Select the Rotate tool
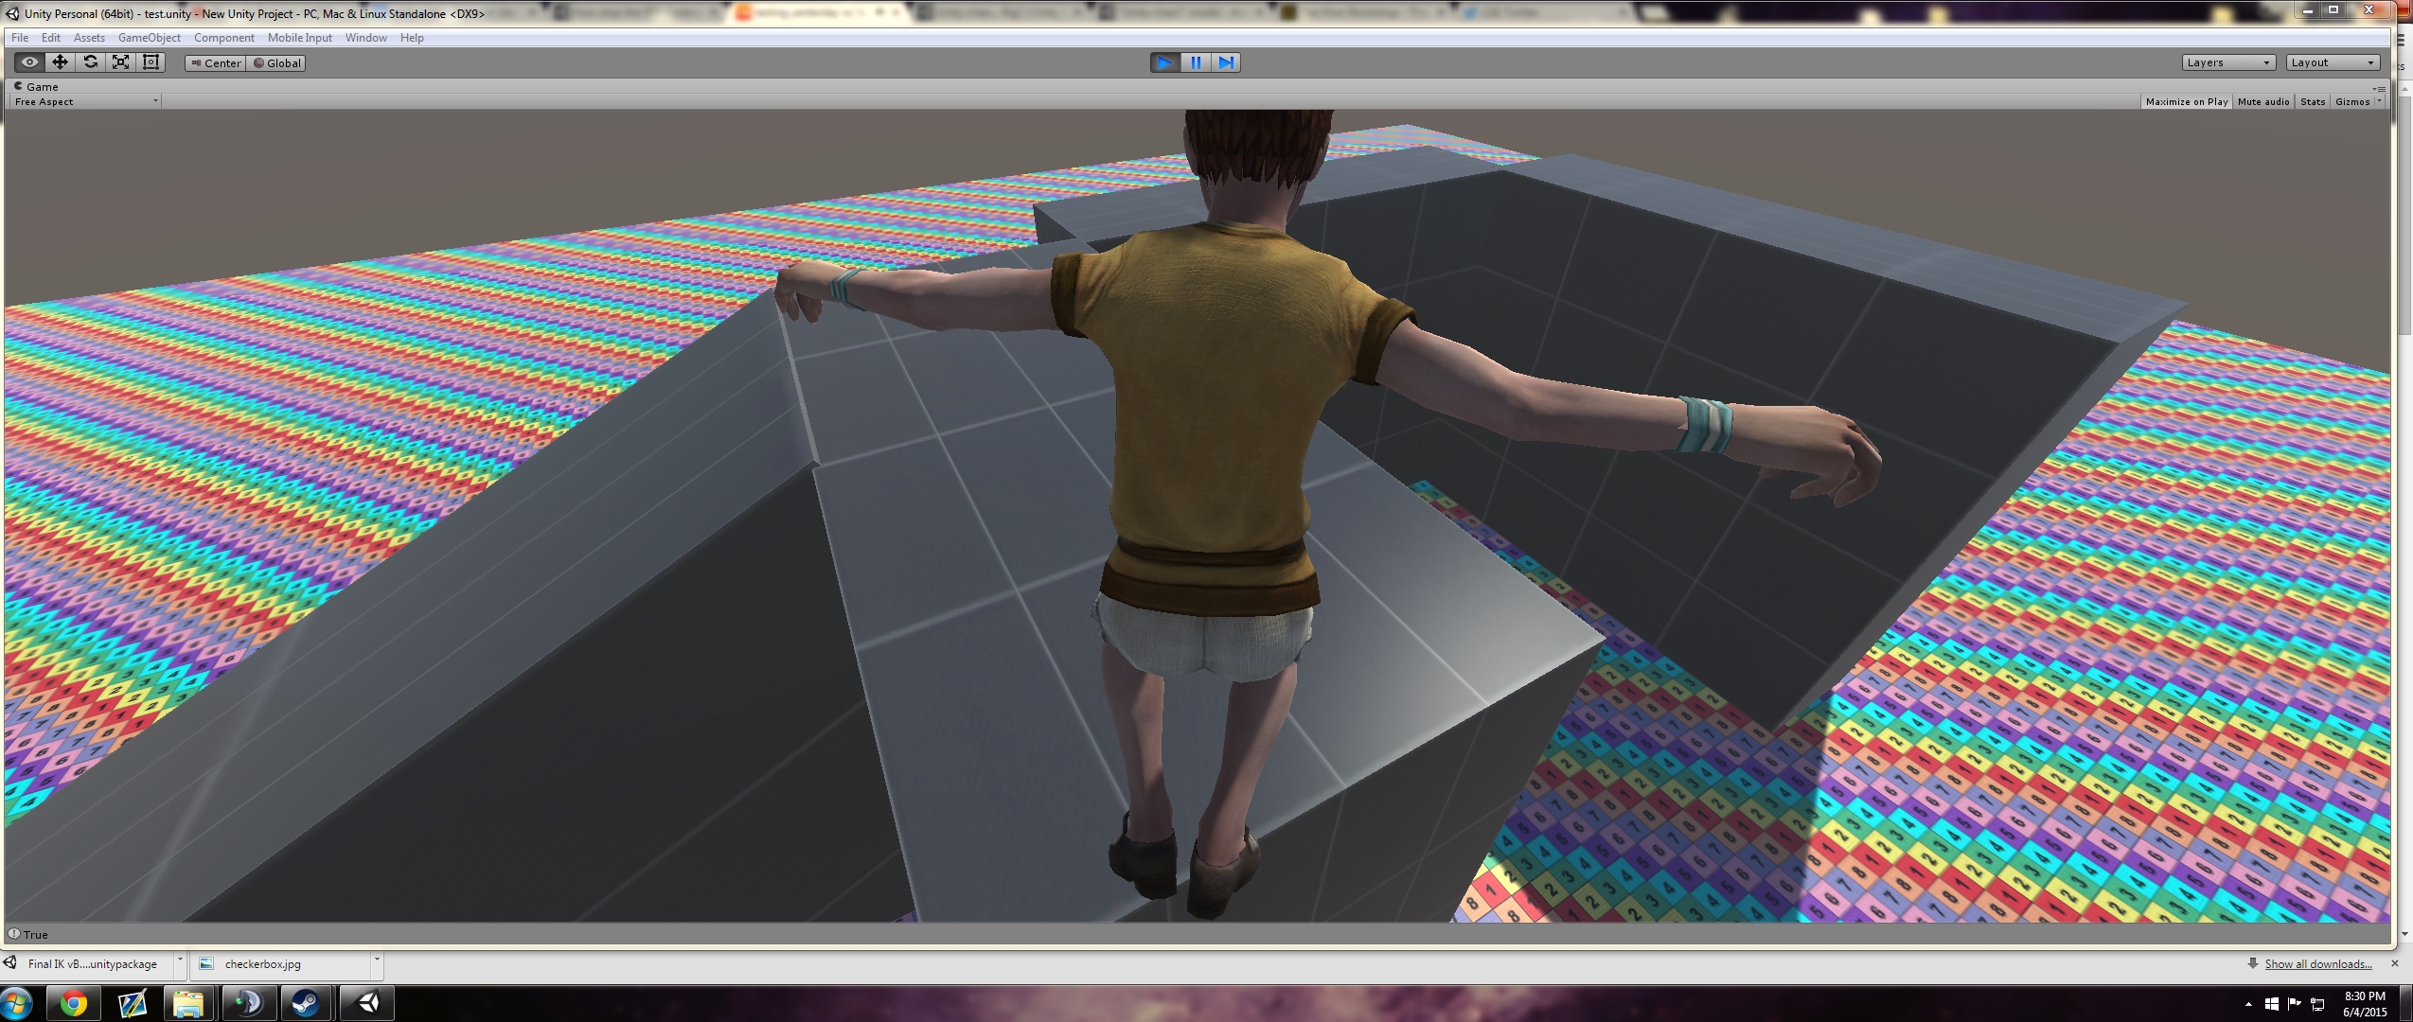Viewport: 2413px width, 1022px height. [x=91, y=62]
